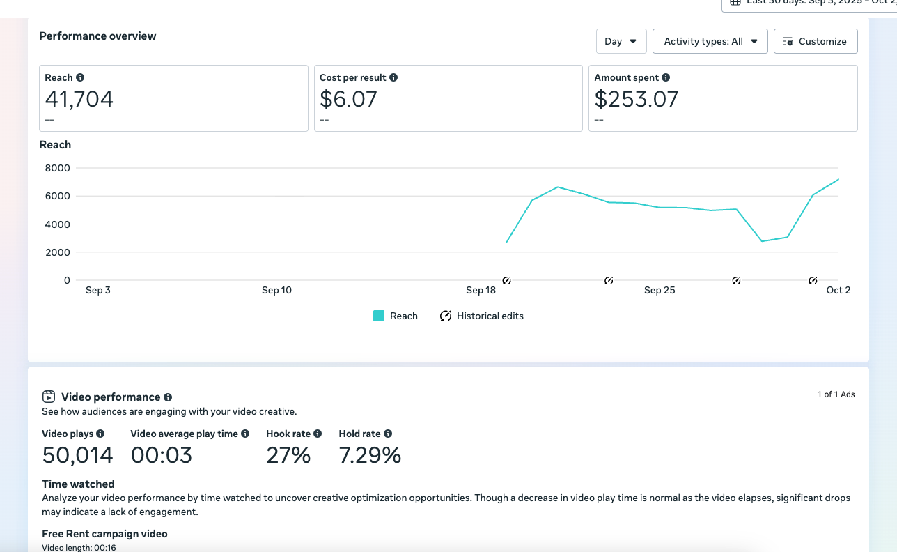Click the Hold rate info icon
The width and height of the screenshot is (897, 552).
[388, 434]
